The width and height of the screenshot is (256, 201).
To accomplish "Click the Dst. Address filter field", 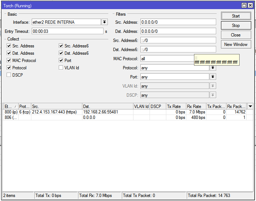I will pyautogui.click(x=178, y=31).
